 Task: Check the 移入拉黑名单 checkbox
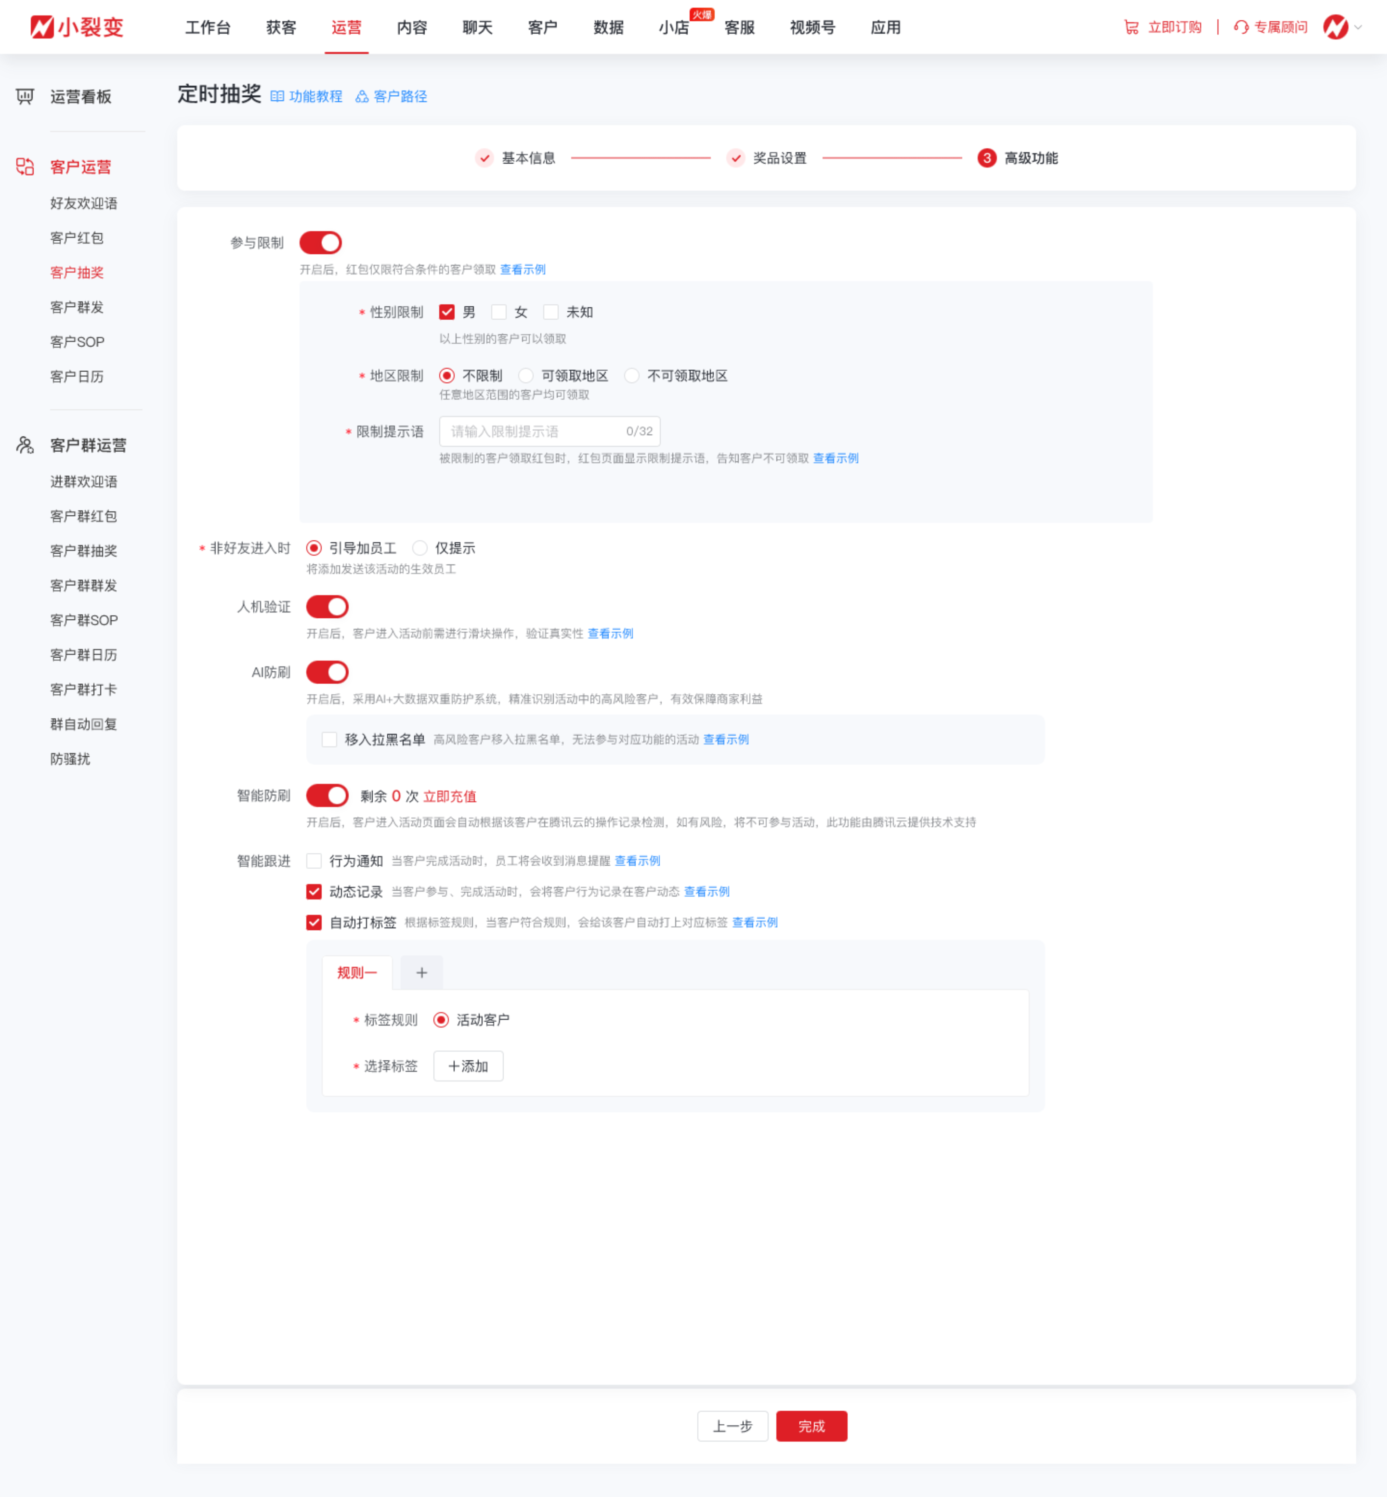click(329, 739)
